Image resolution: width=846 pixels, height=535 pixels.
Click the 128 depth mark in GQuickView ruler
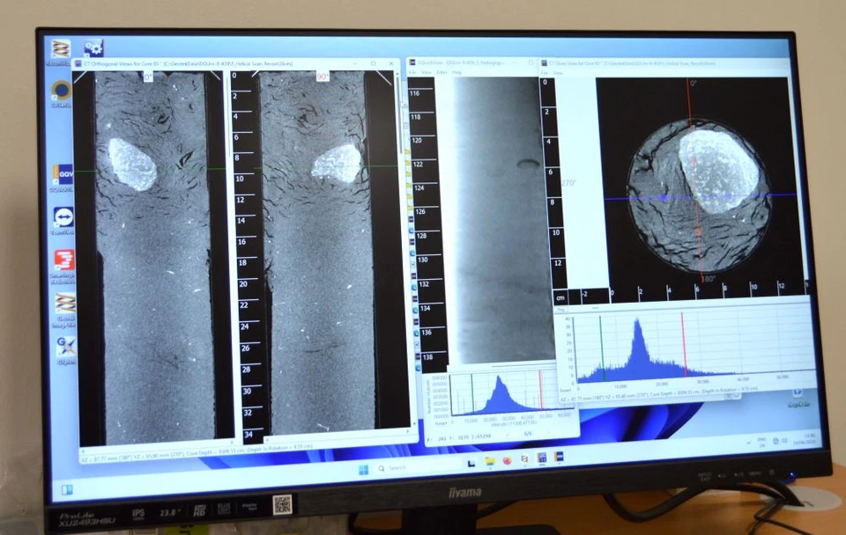pyautogui.click(x=422, y=236)
